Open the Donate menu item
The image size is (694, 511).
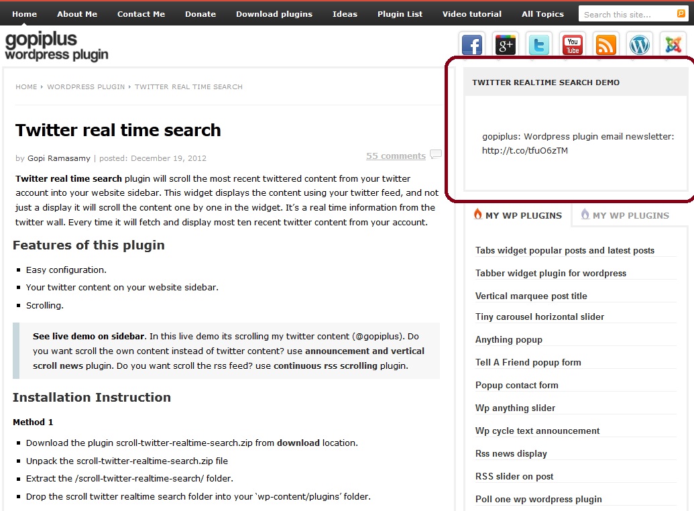200,13
